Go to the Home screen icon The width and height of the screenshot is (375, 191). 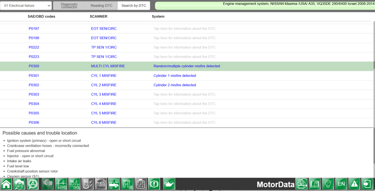[6, 184]
